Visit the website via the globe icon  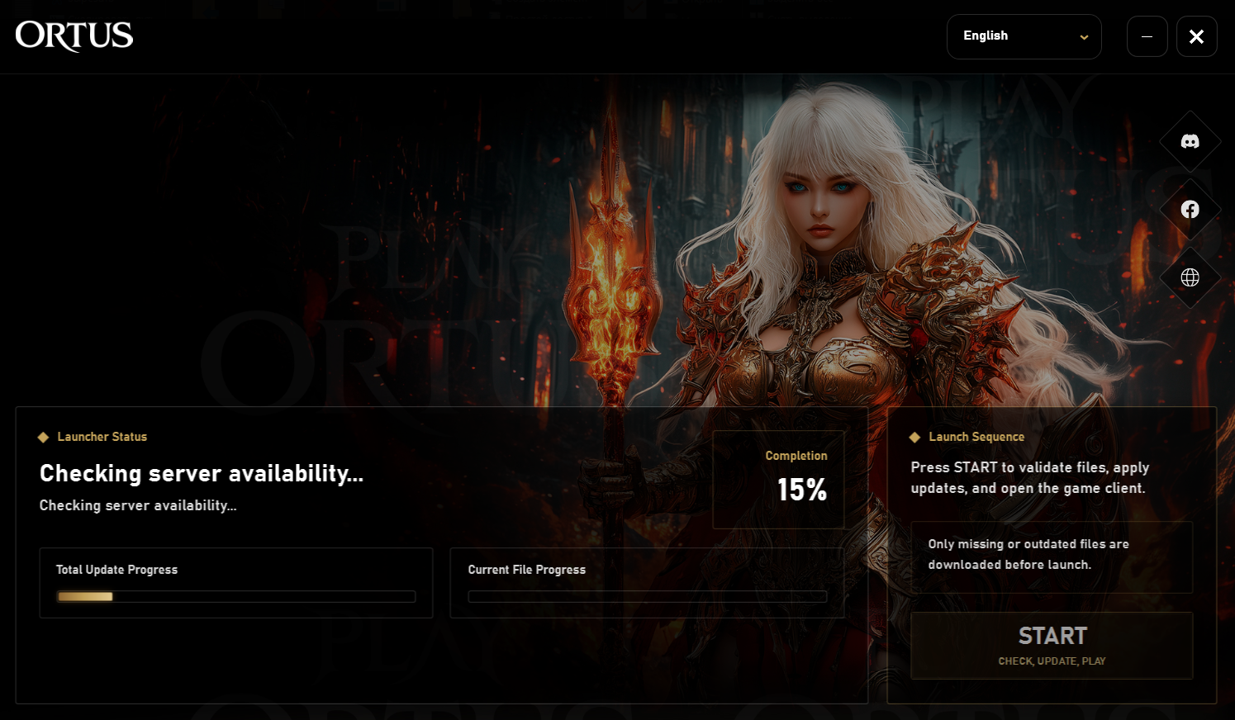click(1190, 277)
